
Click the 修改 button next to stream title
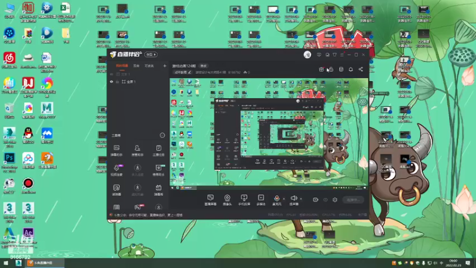point(203,66)
